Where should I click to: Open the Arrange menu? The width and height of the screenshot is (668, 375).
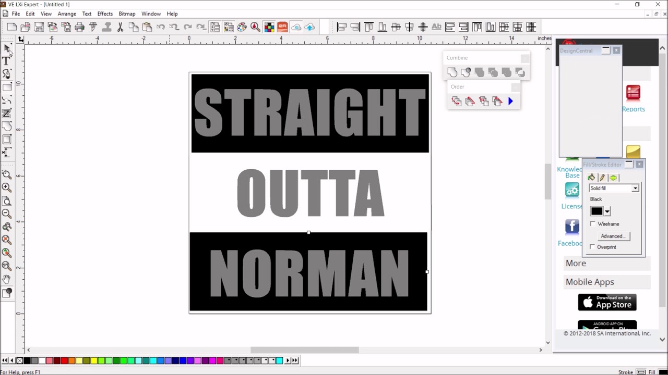[67, 14]
